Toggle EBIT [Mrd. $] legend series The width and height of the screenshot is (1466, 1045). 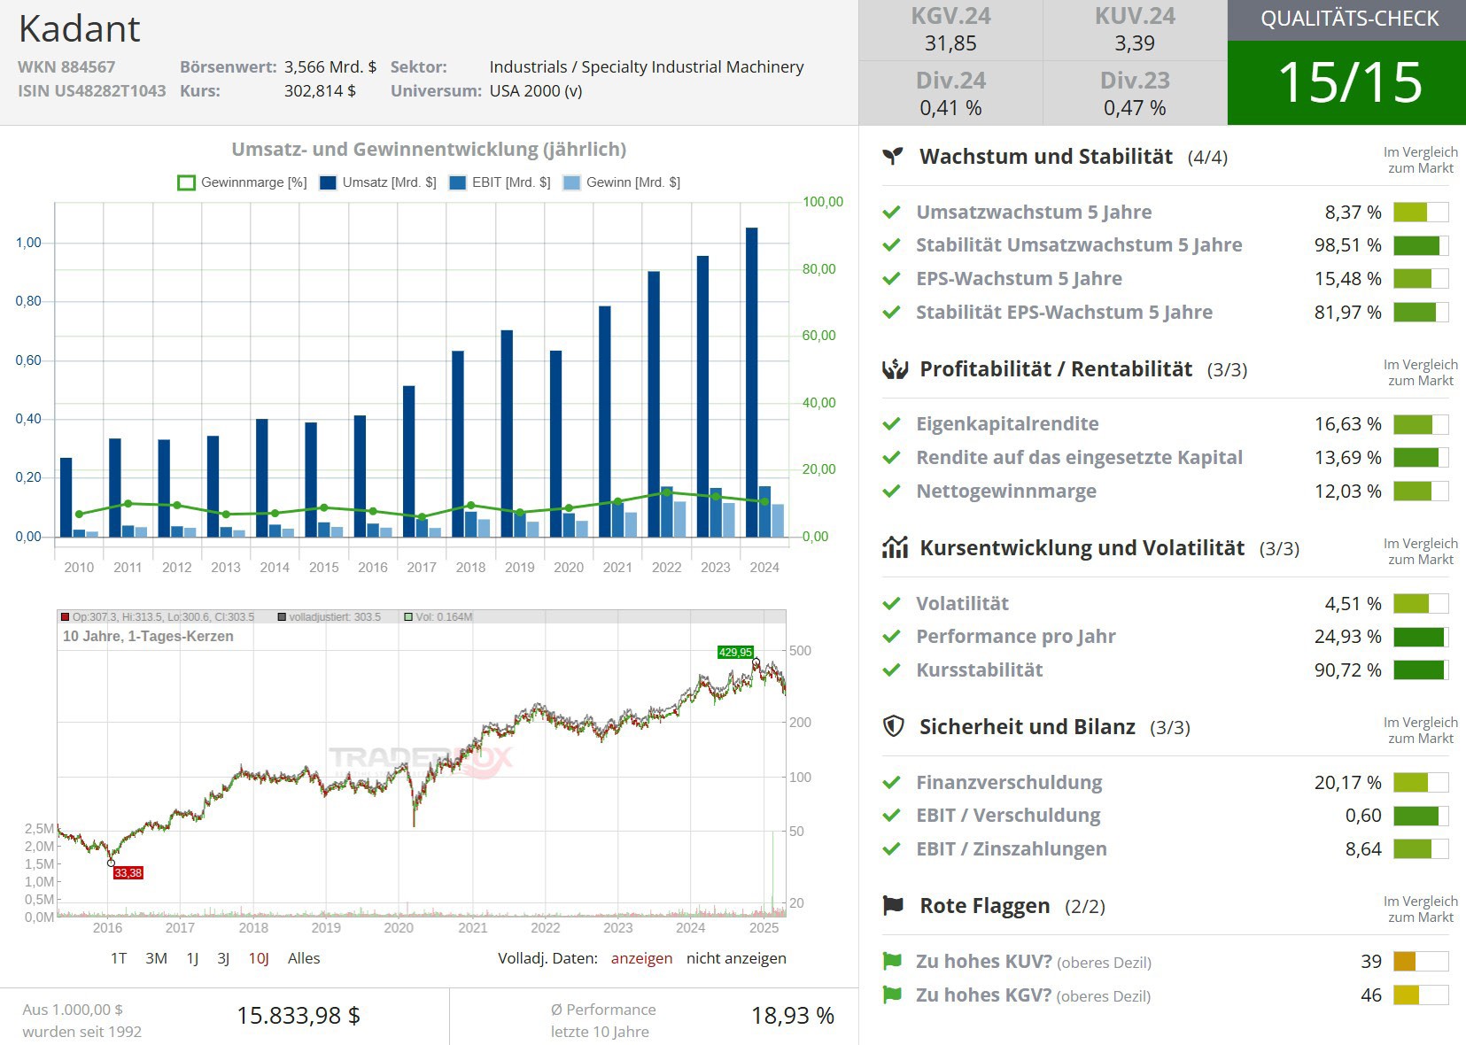500,182
